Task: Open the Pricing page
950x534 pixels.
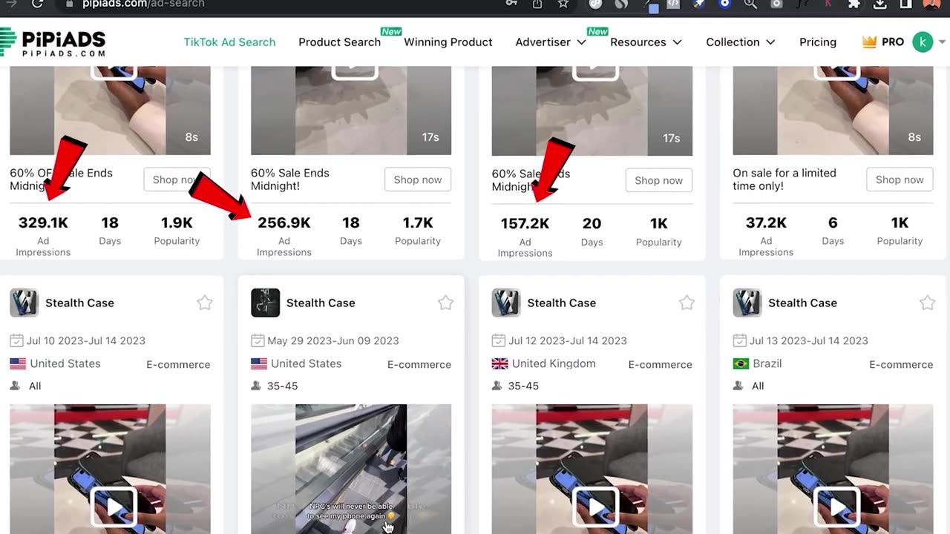Action: coord(818,42)
